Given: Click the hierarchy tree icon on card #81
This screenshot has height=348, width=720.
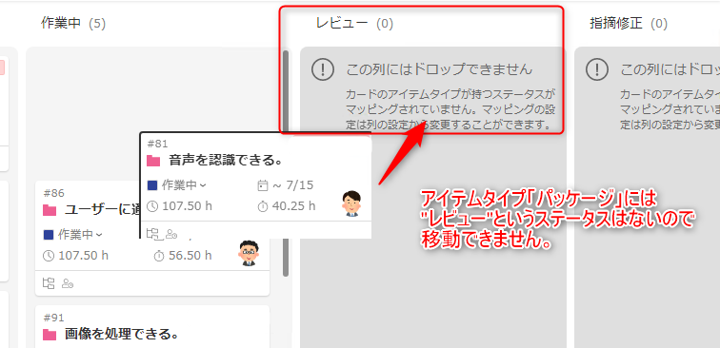Looking at the screenshot, I should click(x=152, y=233).
